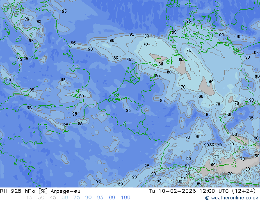Viewport: 260px width, 201px height.
Task: Click legend value 95 in the bottom scale
Action: 100,198
